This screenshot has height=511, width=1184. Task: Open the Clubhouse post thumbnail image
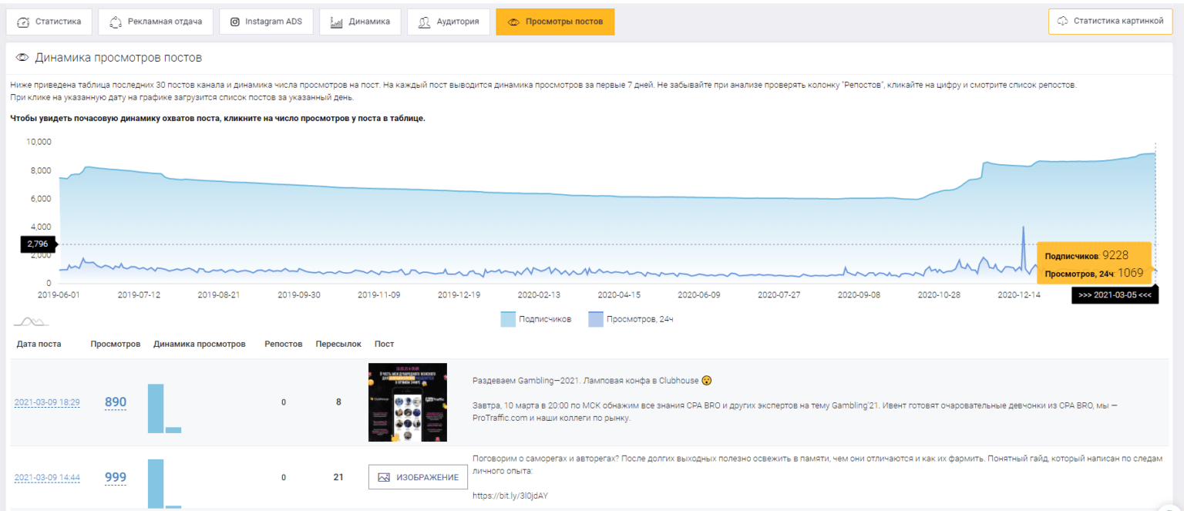tap(407, 402)
